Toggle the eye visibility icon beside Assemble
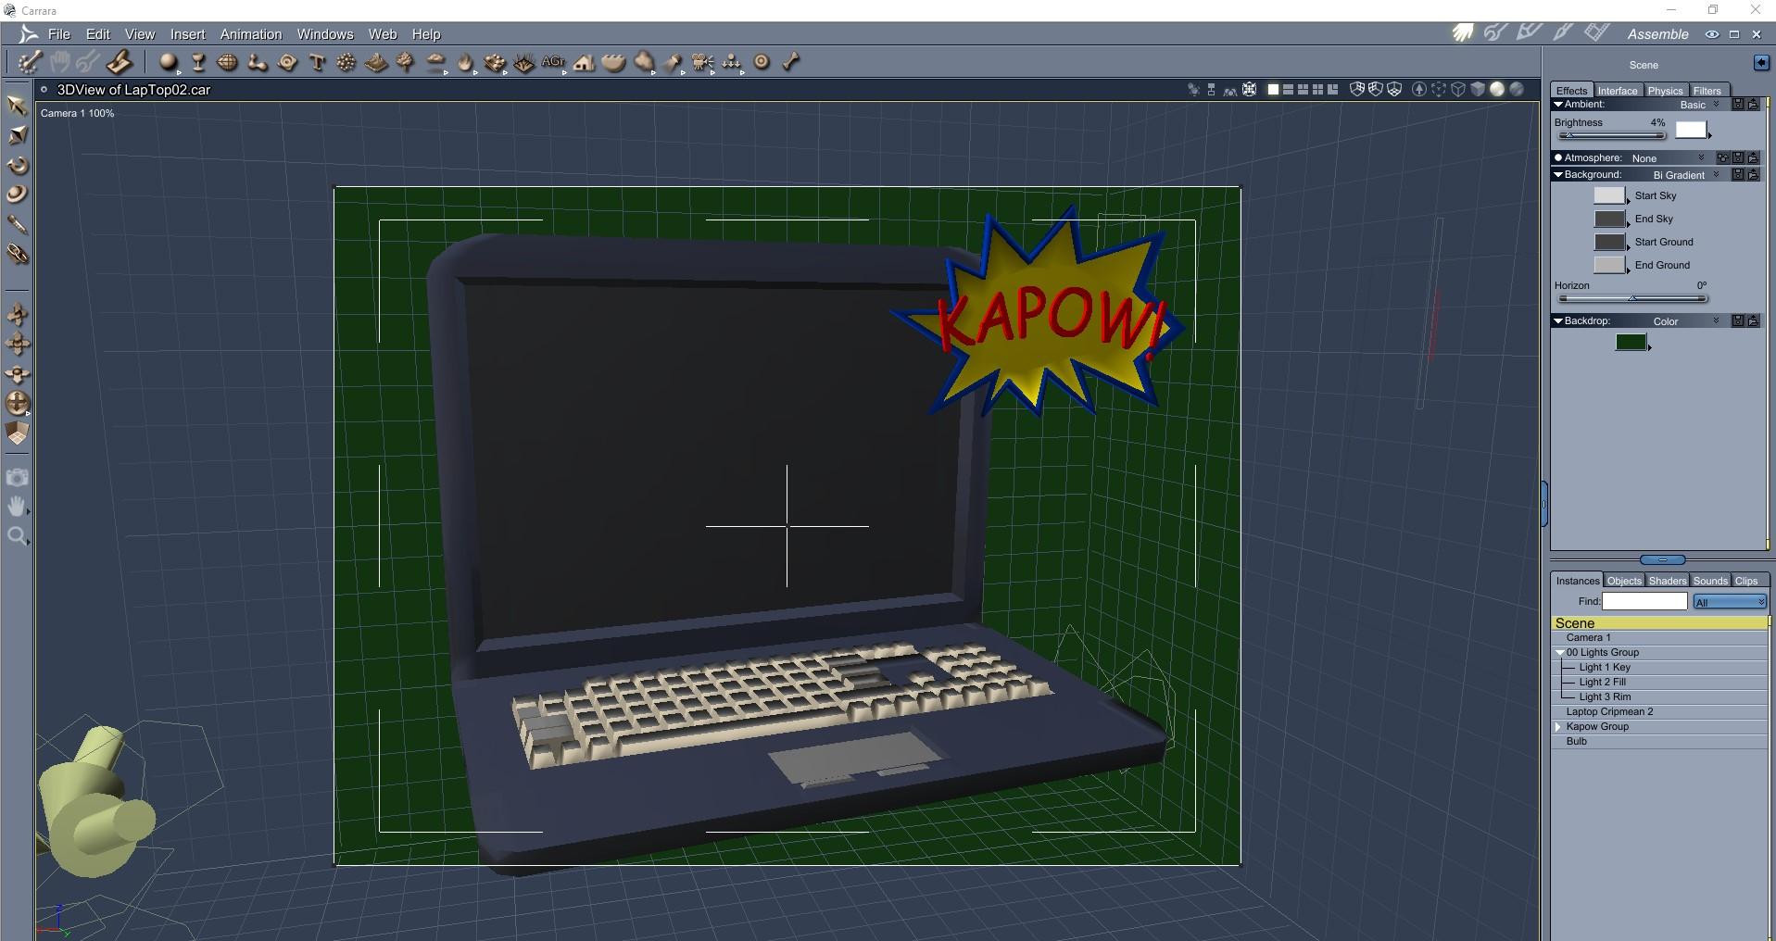The height and width of the screenshot is (941, 1776). click(1712, 34)
